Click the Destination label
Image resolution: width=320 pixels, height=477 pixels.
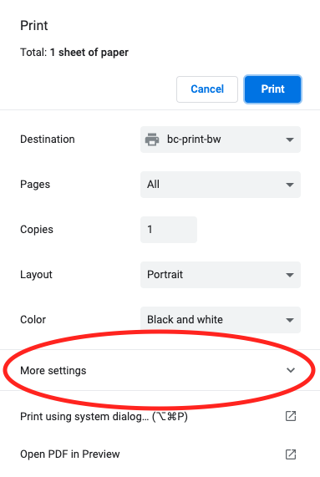pyautogui.click(x=48, y=140)
